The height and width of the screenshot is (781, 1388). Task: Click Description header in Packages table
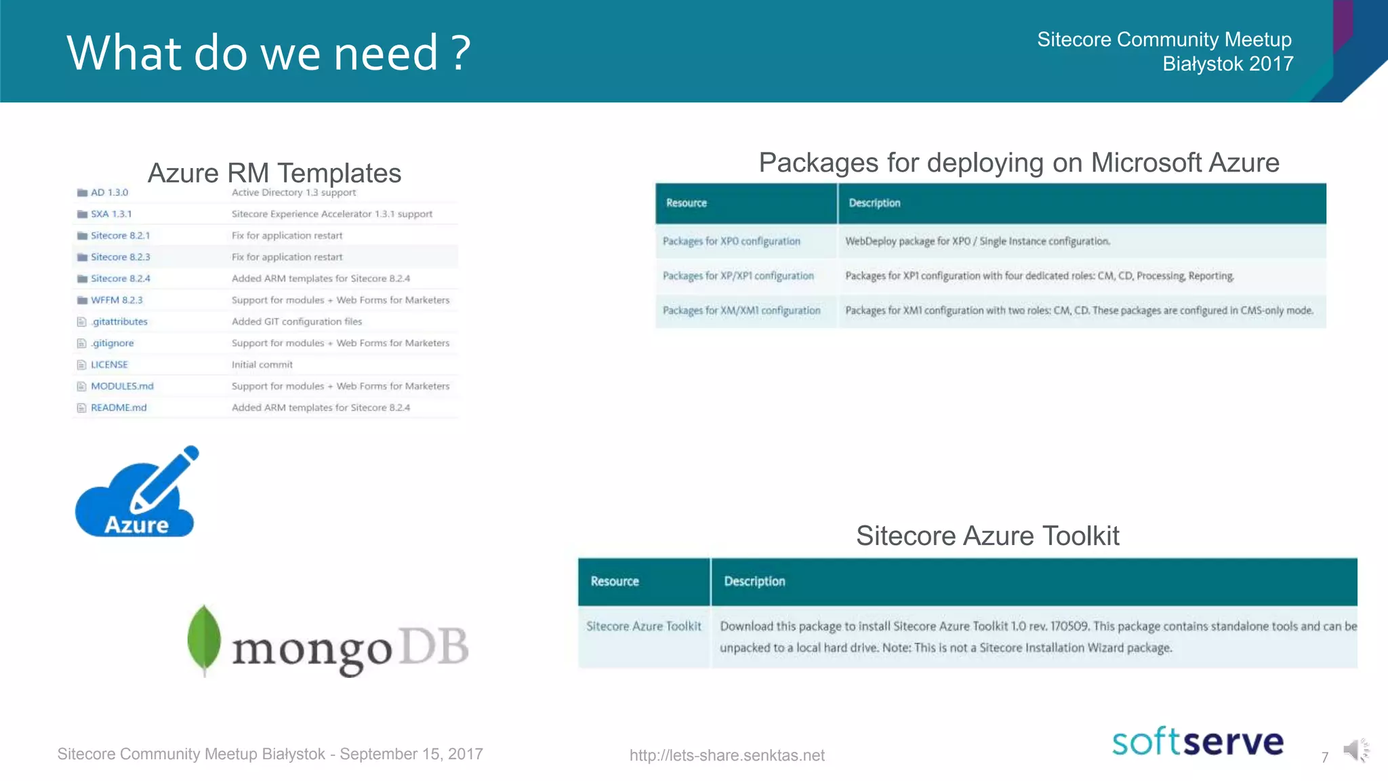[874, 203]
